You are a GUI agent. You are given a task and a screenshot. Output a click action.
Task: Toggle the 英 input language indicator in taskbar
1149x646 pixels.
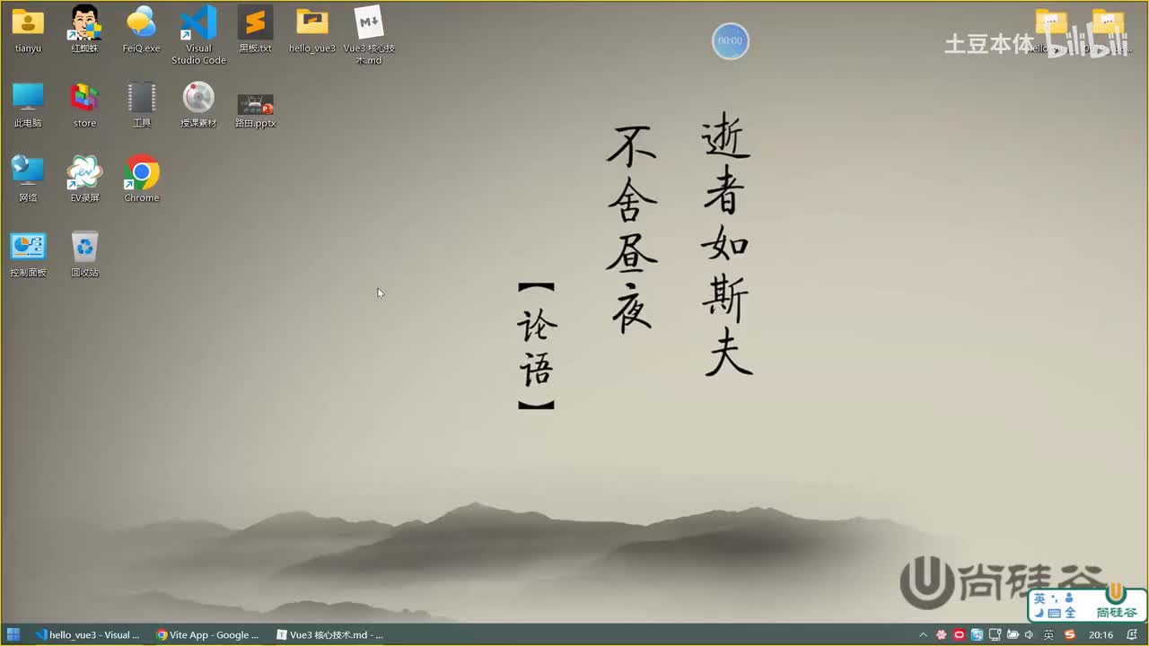[1048, 635]
